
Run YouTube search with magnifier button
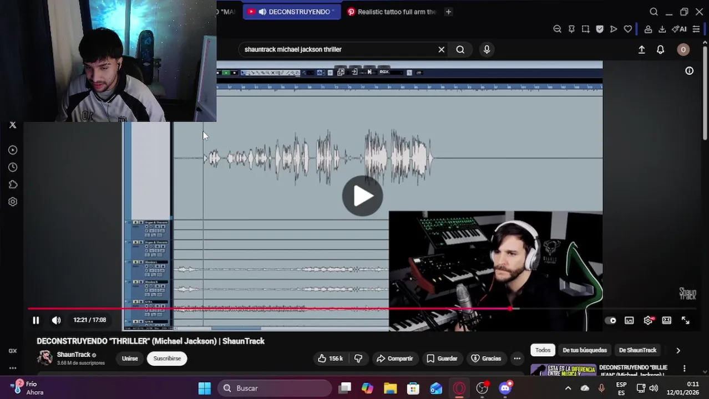460,49
